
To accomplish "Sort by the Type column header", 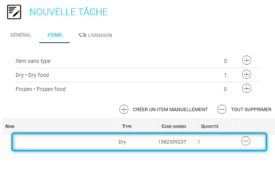I will coord(127,126).
